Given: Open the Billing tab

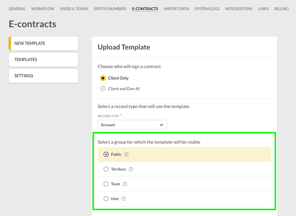Looking at the screenshot, I should pyautogui.click(x=281, y=9).
